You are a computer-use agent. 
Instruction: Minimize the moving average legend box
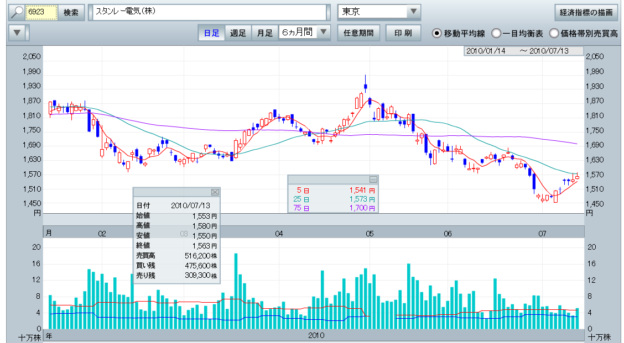(x=373, y=180)
